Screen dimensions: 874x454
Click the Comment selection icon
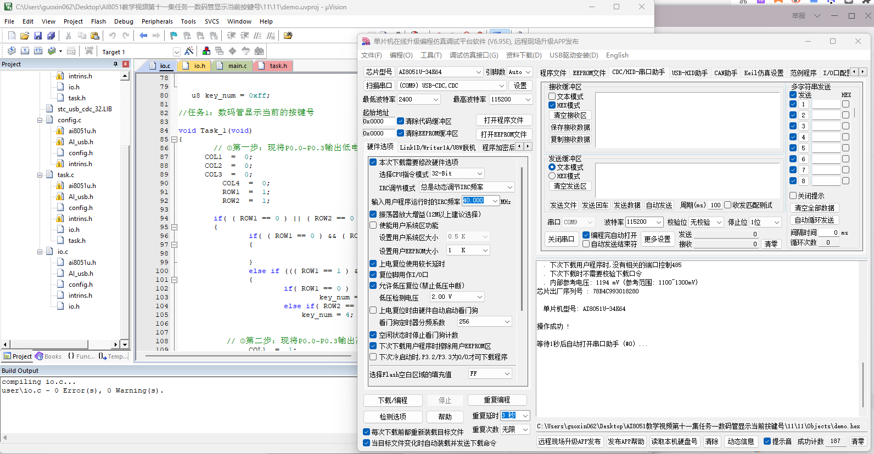pyautogui.click(x=257, y=36)
